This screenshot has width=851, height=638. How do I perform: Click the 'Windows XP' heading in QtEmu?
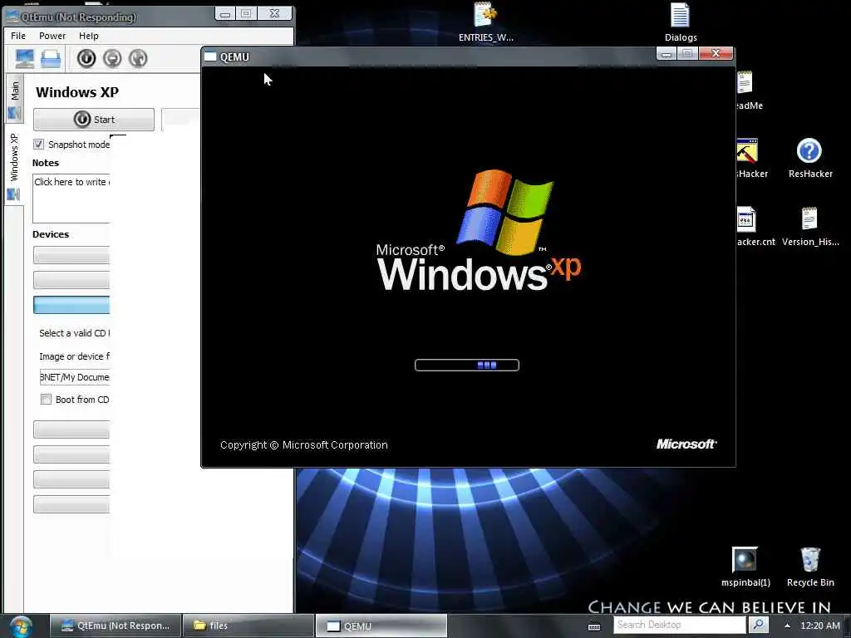point(77,92)
